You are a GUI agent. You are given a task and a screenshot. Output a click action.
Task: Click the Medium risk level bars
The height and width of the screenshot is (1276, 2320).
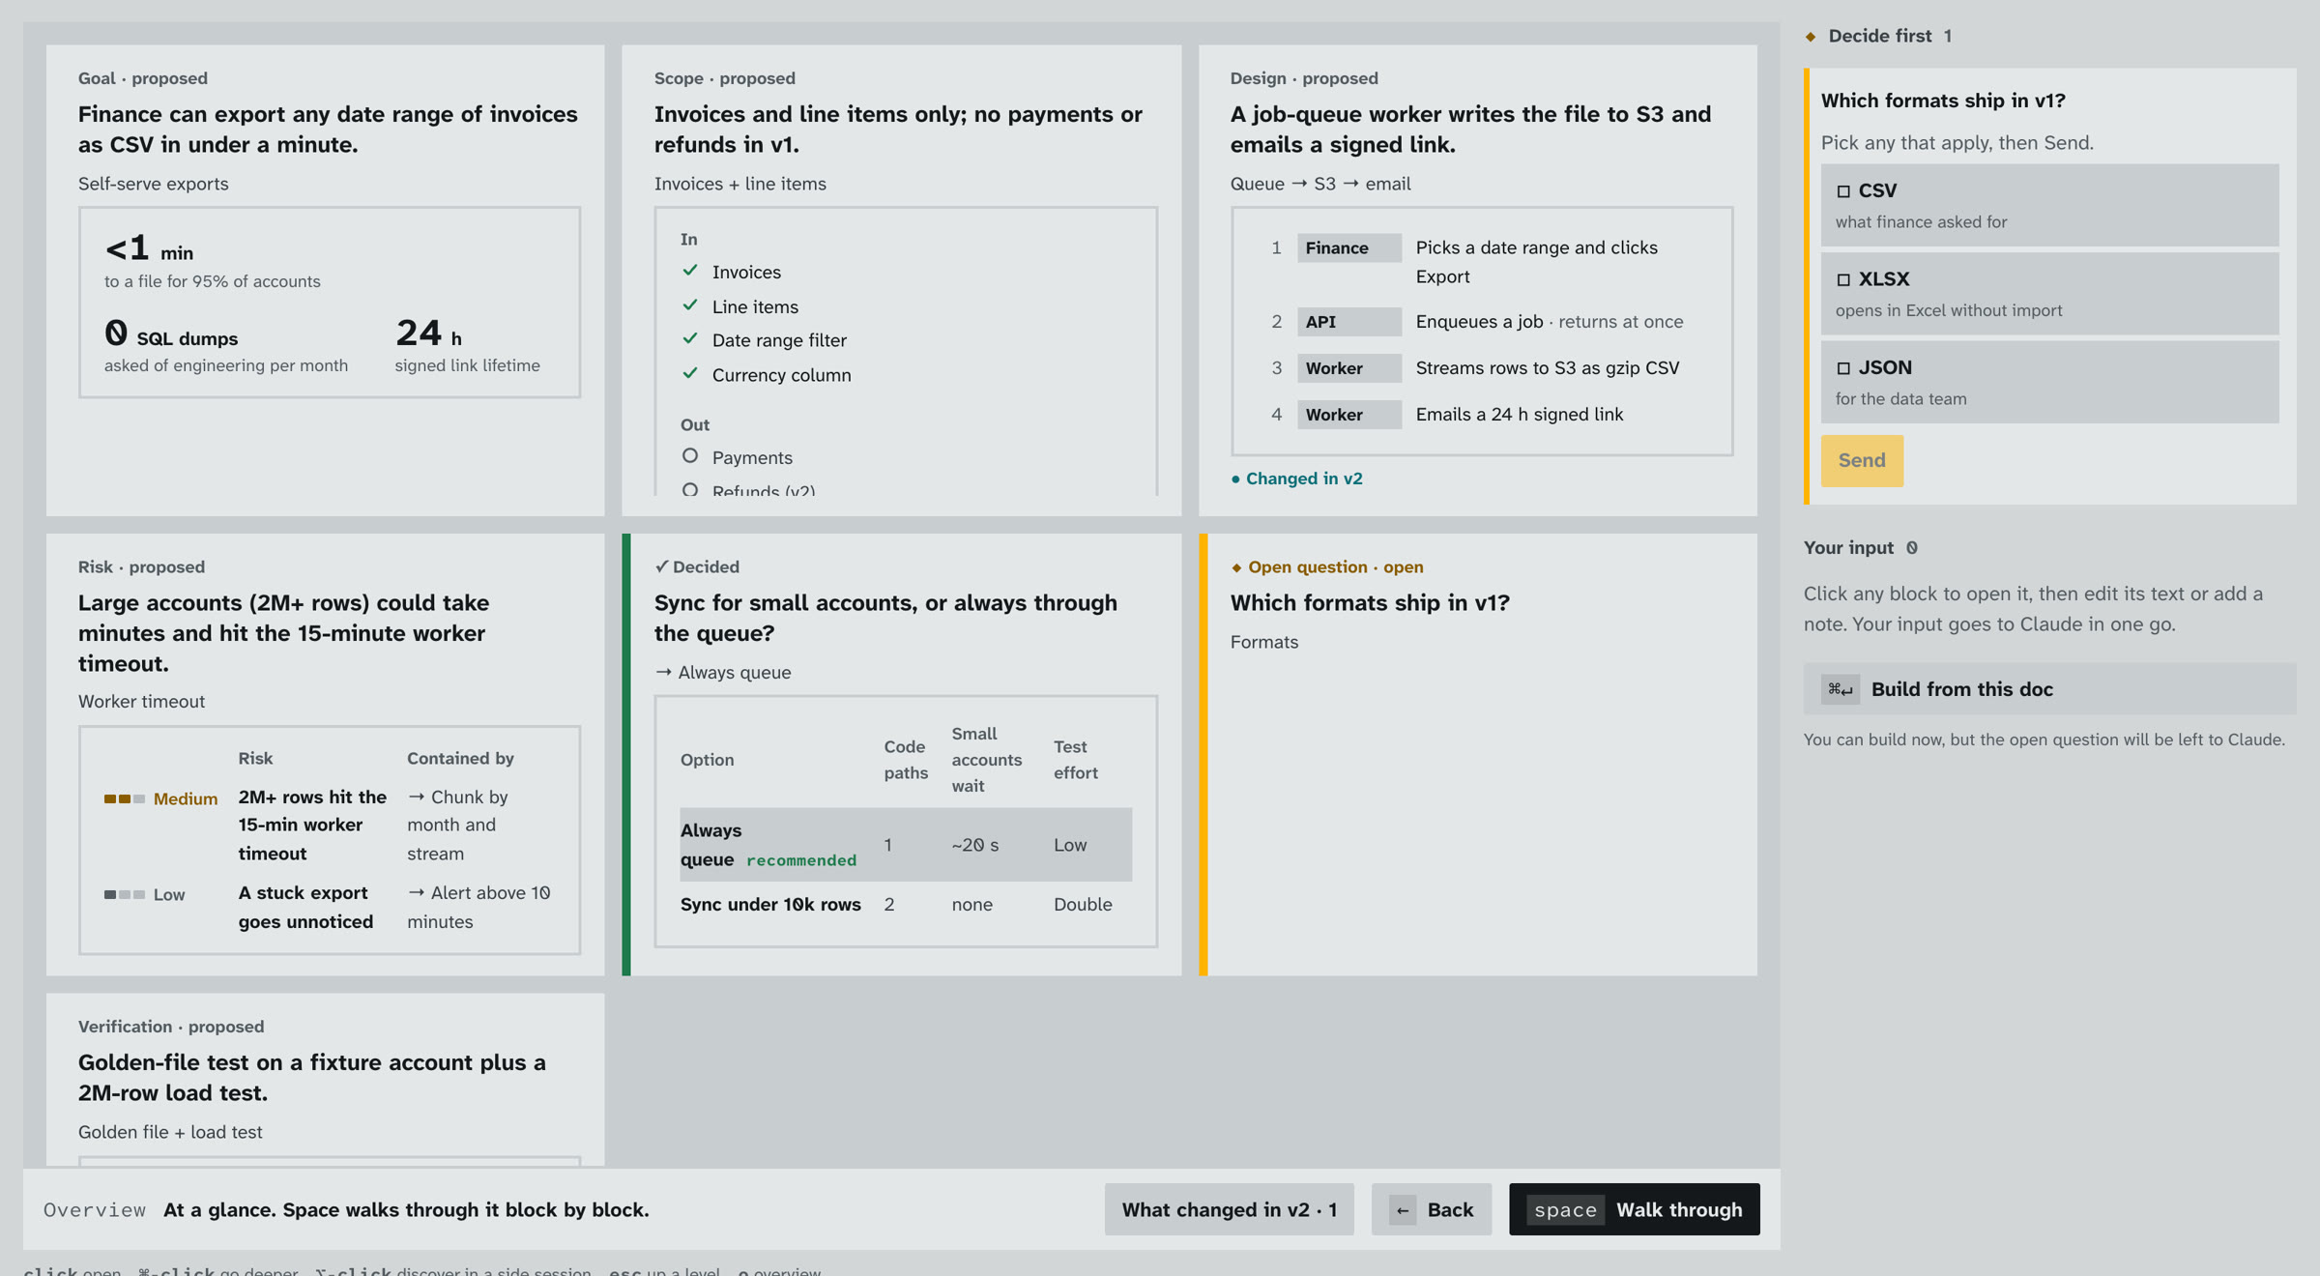tap(125, 798)
